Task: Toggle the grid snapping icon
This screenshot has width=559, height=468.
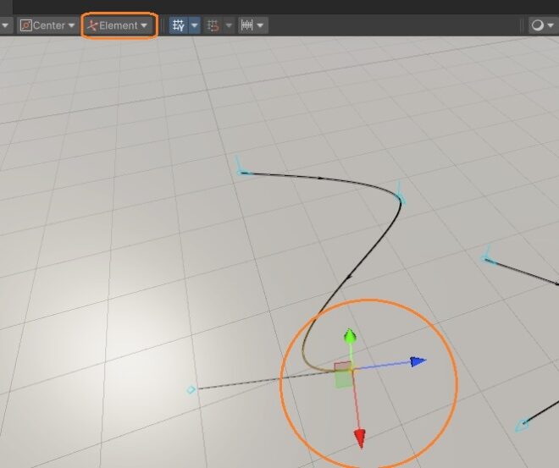Action: coord(213,25)
